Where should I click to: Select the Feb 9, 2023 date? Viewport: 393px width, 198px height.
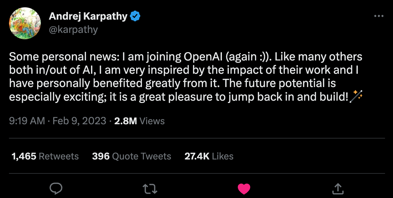coord(79,121)
